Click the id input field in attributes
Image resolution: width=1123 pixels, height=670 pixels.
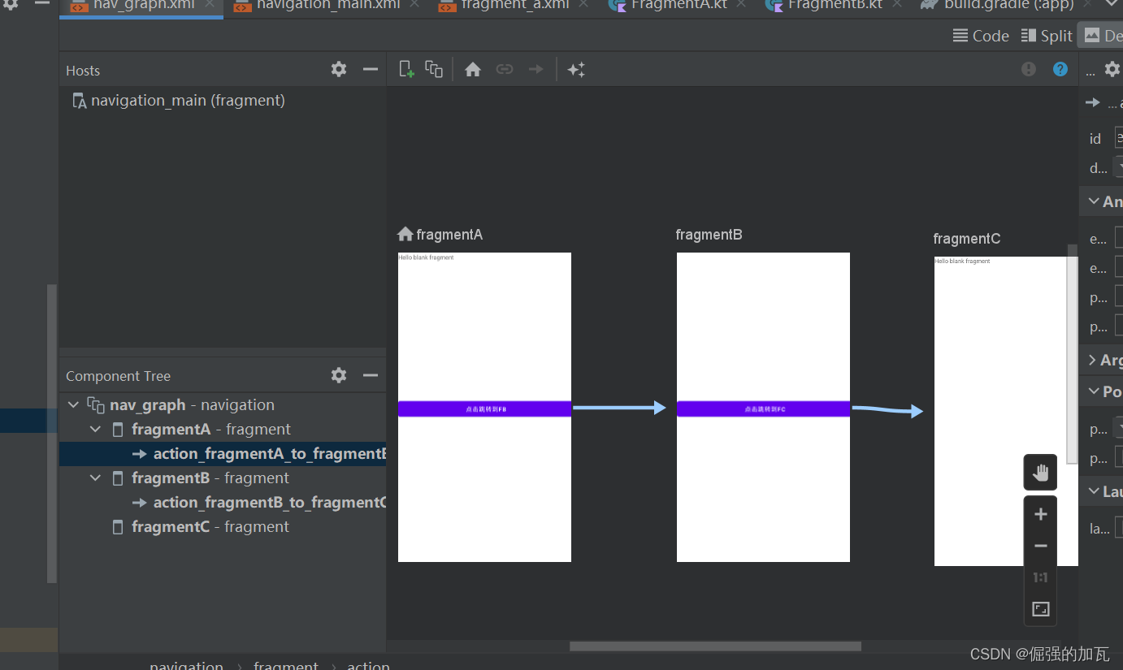click(x=1118, y=138)
